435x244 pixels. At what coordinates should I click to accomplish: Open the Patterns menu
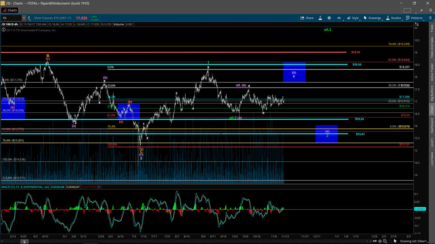[x=414, y=18]
